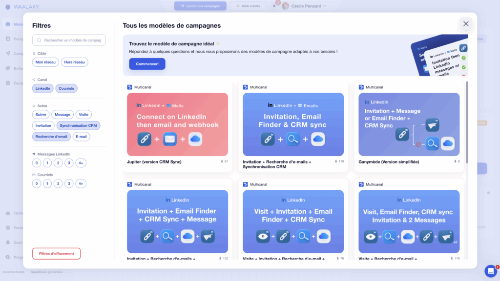Toggle the Mon réseau filter chip
Viewport: 500px width, 281px height.
pos(45,62)
